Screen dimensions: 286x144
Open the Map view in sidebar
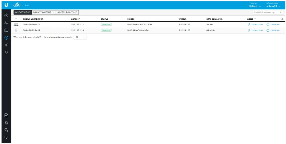6,30
